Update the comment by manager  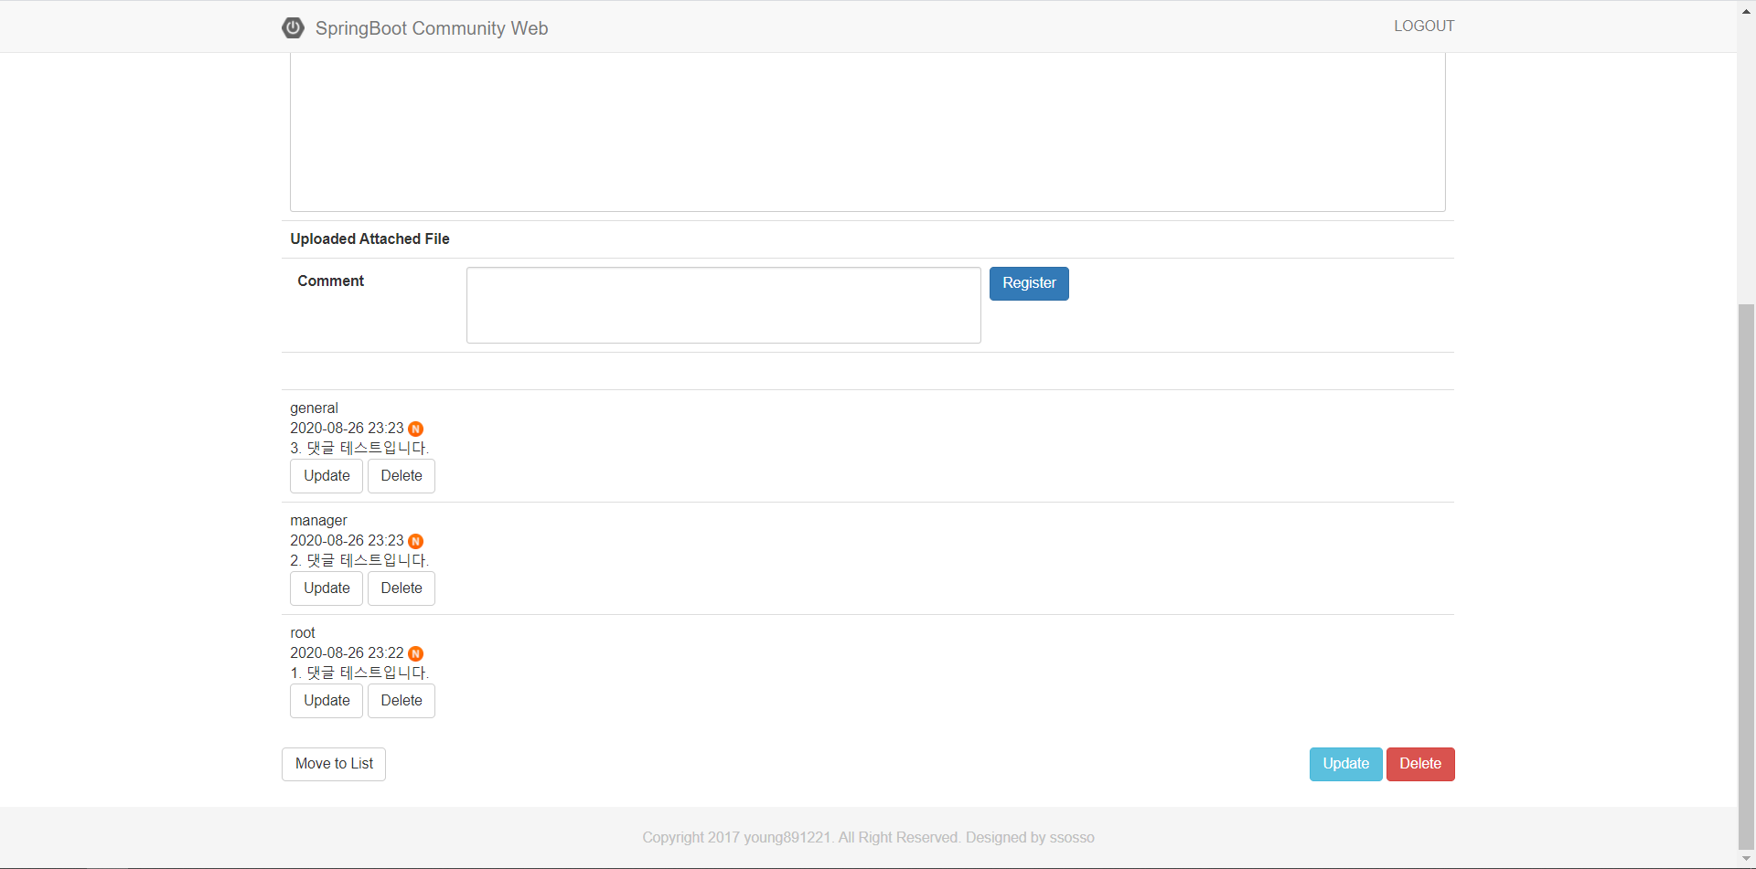pos(327,588)
